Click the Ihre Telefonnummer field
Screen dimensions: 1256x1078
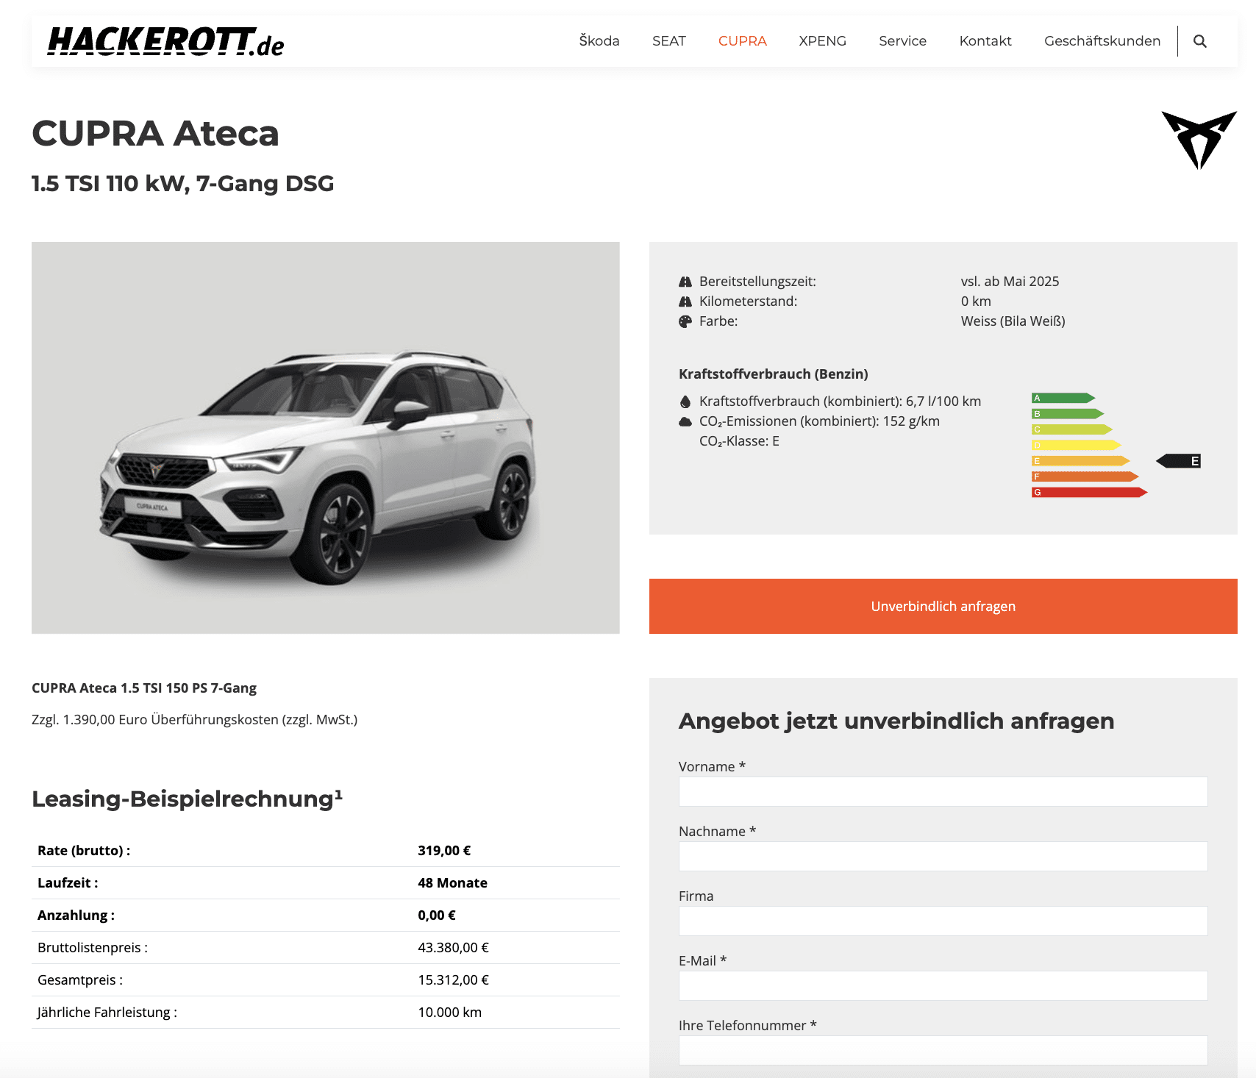[943, 1050]
